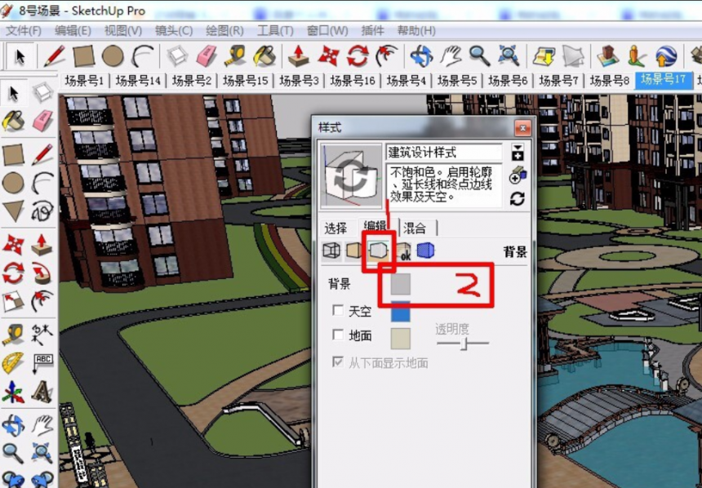The height and width of the screenshot is (488, 702).
Task: Toggle 从下面显示地面 checkbox
Action: [x=338, y=362]
